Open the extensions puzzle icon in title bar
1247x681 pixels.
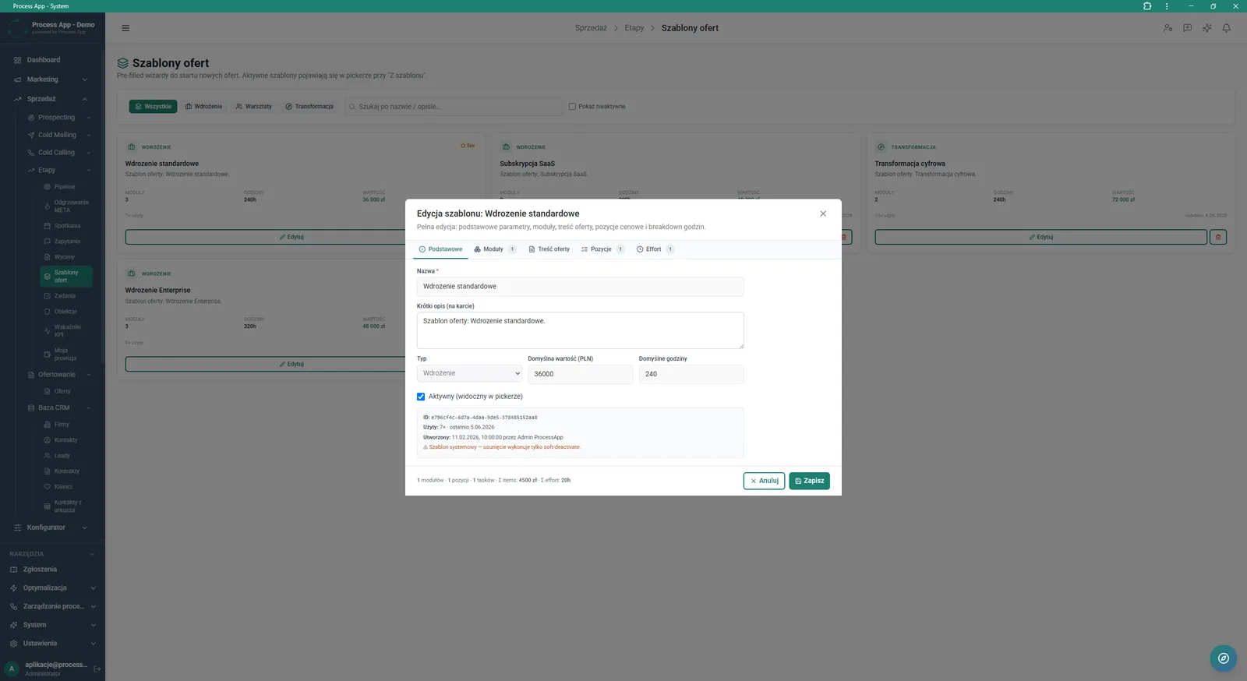[x=1147, y=6]
